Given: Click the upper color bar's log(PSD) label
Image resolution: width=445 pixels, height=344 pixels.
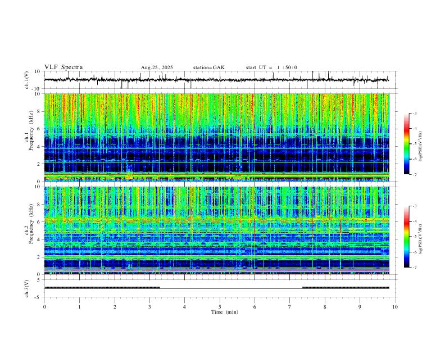Looking at the screenshot, I should click(x=421, y=146).
